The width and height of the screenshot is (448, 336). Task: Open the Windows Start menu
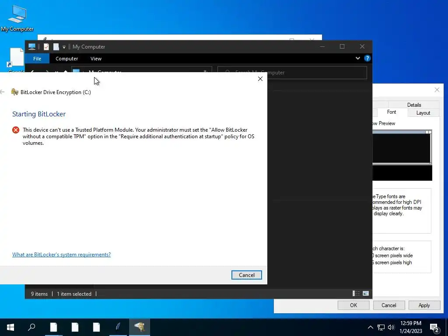click(10, 327)
